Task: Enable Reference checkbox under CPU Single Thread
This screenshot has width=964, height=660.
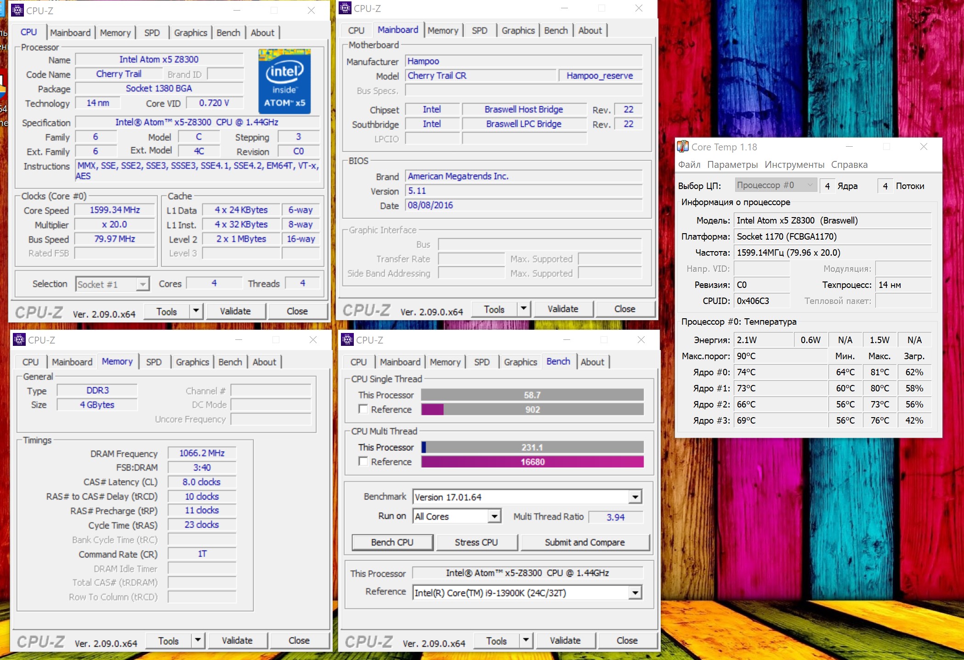Action: tap(363, 409)
